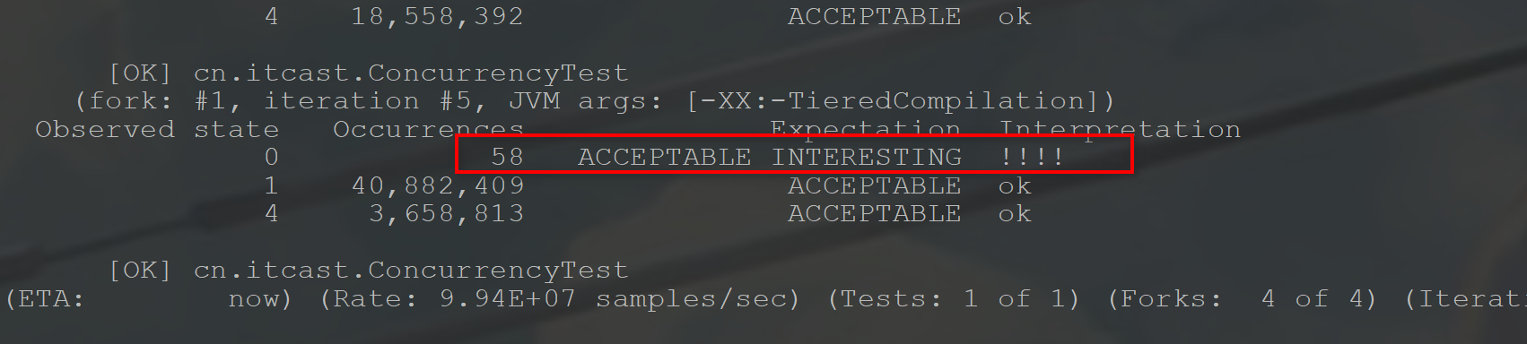Image resolution: width=1527 pixels, height=344 pixels.
Task: Click the 58 occurrences value
Action: pos(507,157)
